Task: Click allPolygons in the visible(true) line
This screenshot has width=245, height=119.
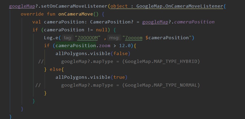Action: click(x=71, y=77)
